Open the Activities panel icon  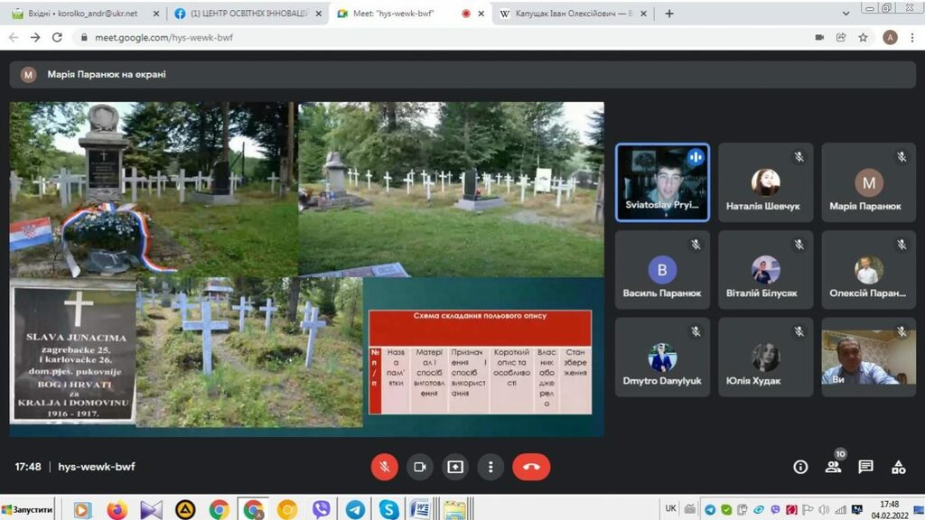pos(898,467)
